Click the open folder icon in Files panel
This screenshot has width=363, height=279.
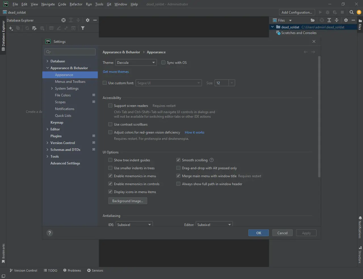pos(313,20)
